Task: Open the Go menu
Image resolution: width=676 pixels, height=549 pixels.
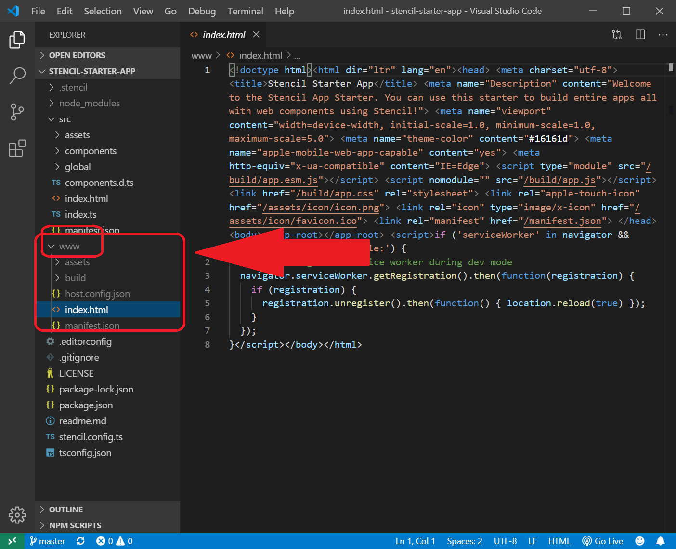Action: pyautogui.click(x=170, y=11)
